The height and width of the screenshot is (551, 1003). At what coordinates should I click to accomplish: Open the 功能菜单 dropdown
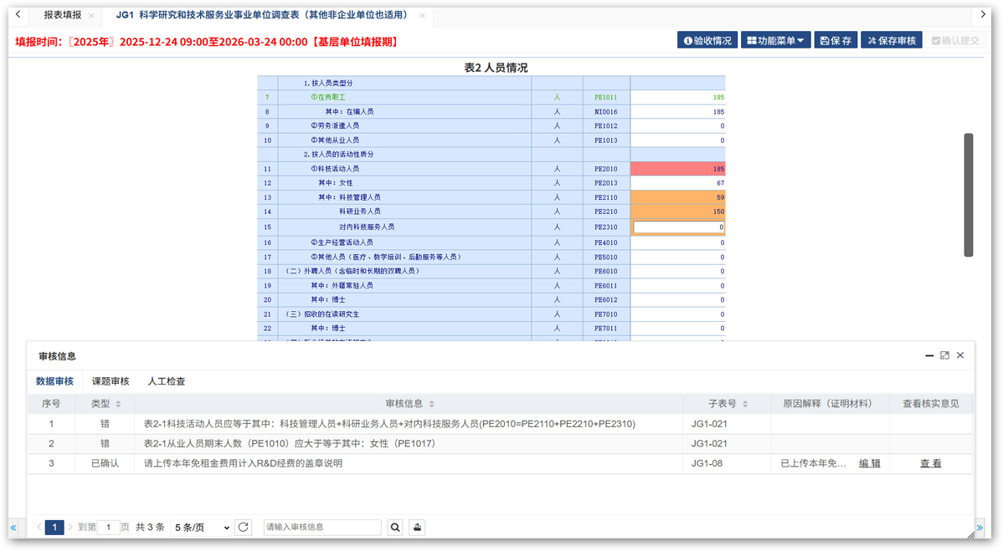tap(775, 40)
